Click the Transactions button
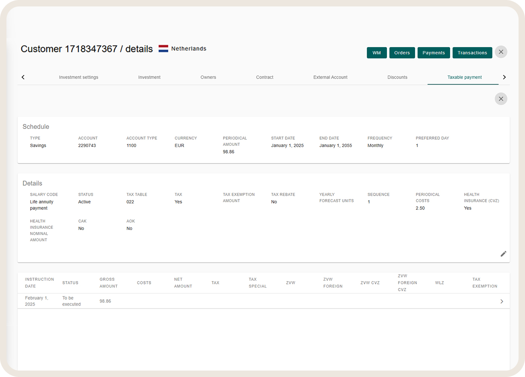525x377 pixels. 472,52
